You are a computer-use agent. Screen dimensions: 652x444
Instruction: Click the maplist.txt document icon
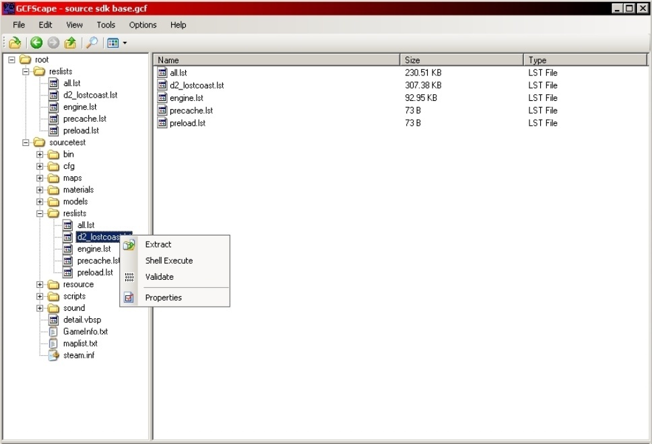click(x=53, y=344)
